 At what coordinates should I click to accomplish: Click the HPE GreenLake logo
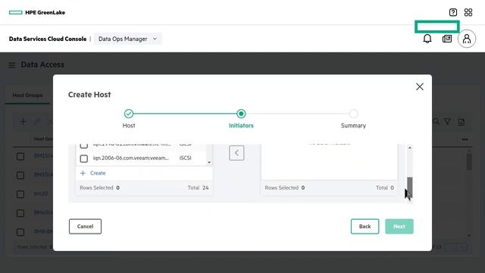click(37, 12)
